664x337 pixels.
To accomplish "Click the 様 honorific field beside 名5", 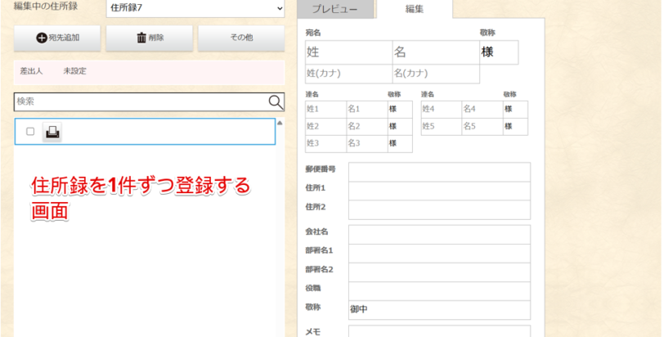I will point(516,127).
